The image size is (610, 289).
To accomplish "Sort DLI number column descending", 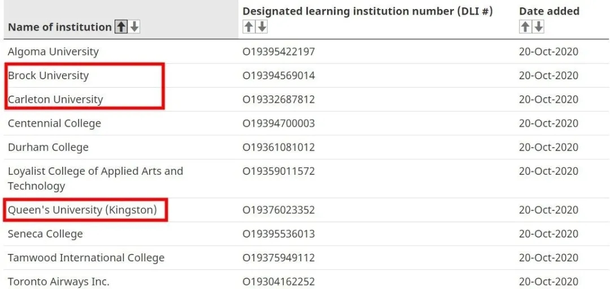I will [262, 27].
